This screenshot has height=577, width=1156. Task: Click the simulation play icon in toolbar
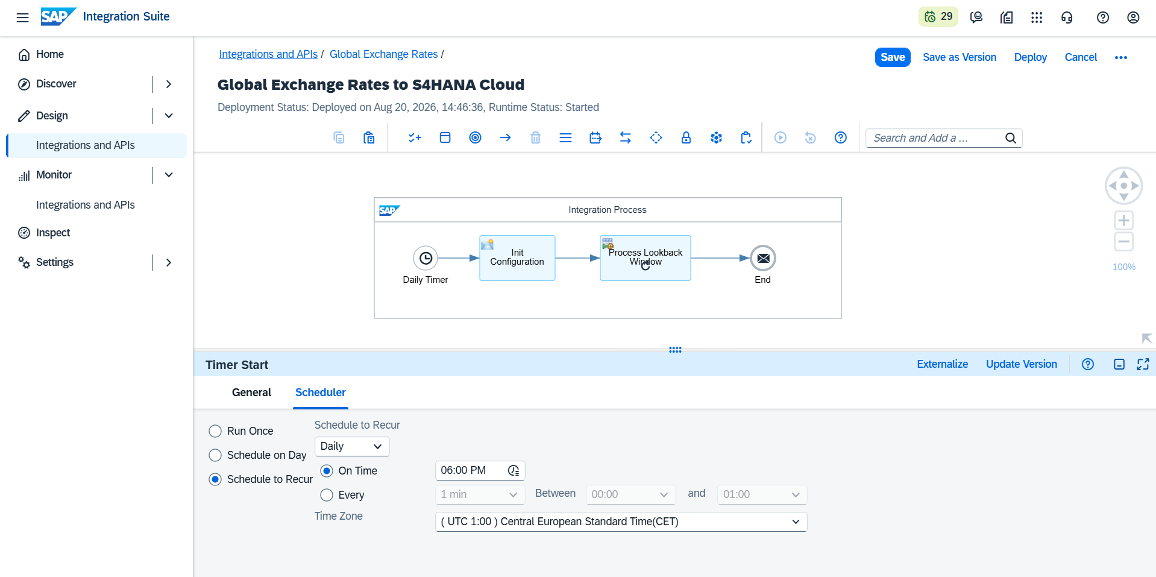pyautogui.click(x=781, y=138)
